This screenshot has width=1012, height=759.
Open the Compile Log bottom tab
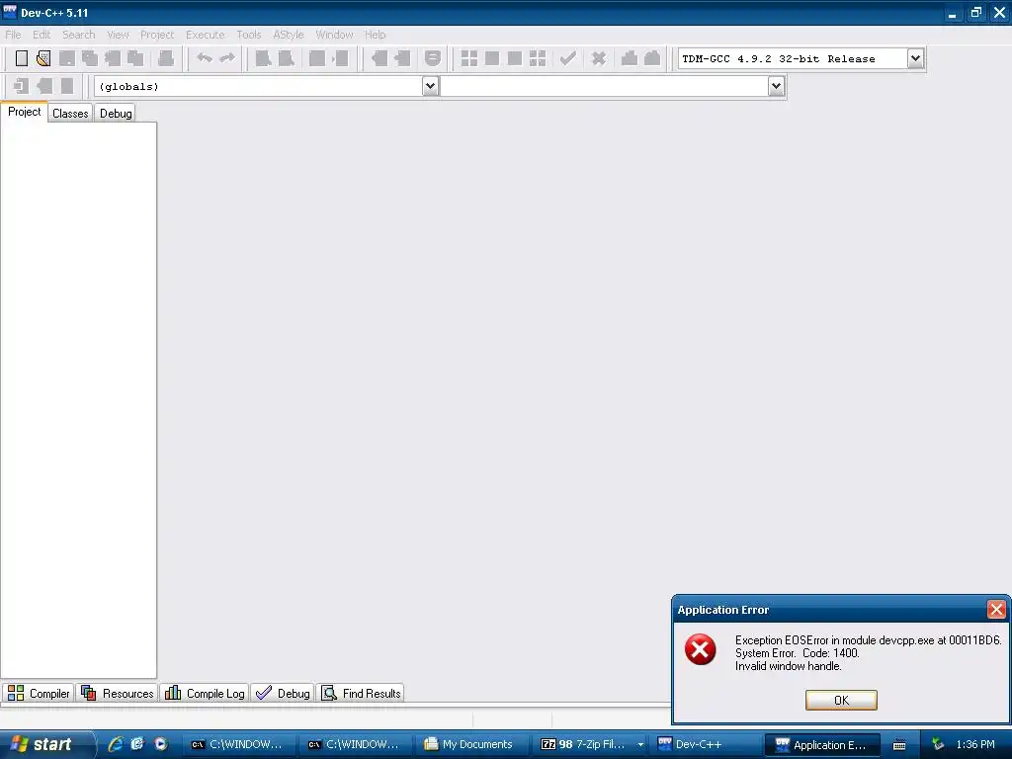204,693
